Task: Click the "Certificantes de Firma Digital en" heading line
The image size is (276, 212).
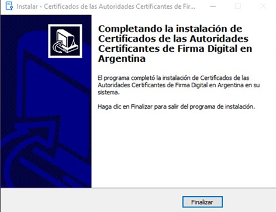Action: [175, 48]
